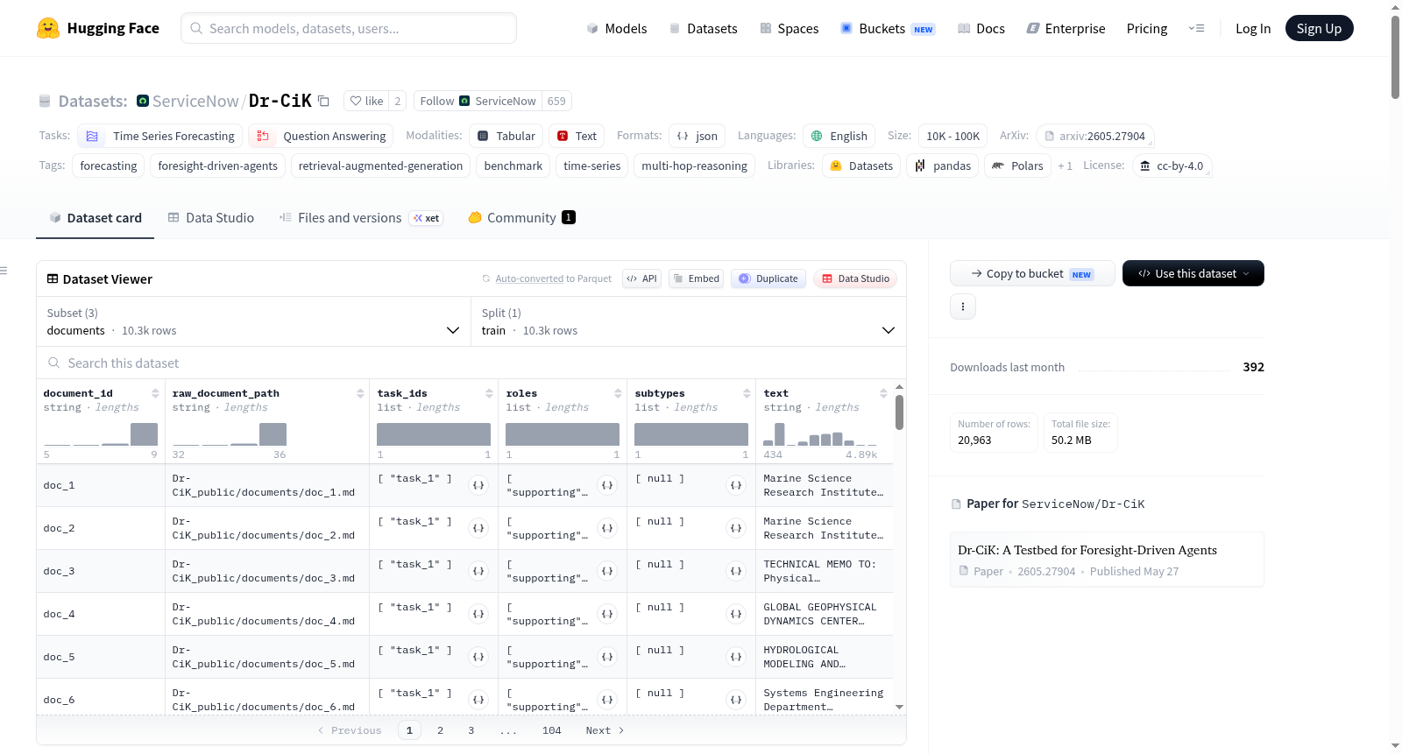1402x754 pixels.
Task: Open Enterprise in top navigation
Action: [1066, 28]
